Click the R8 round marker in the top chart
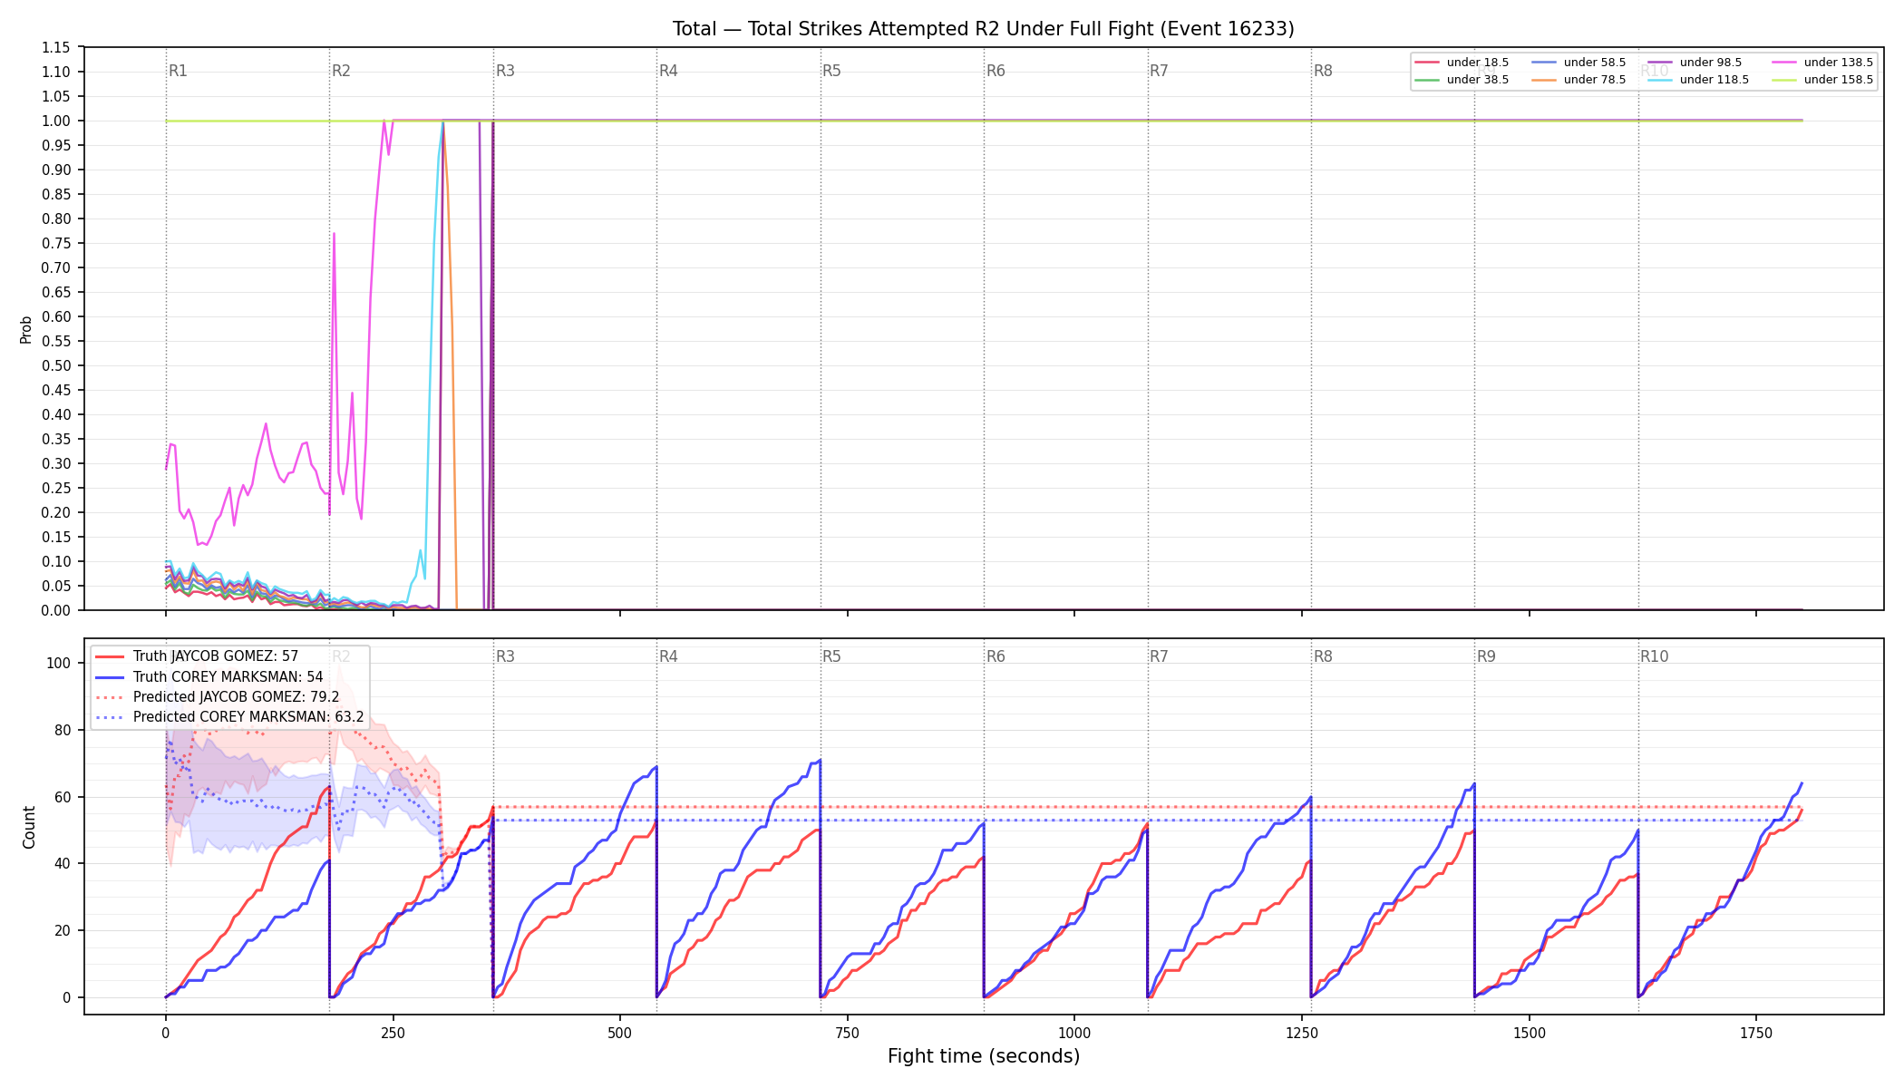 point(1323,71)
